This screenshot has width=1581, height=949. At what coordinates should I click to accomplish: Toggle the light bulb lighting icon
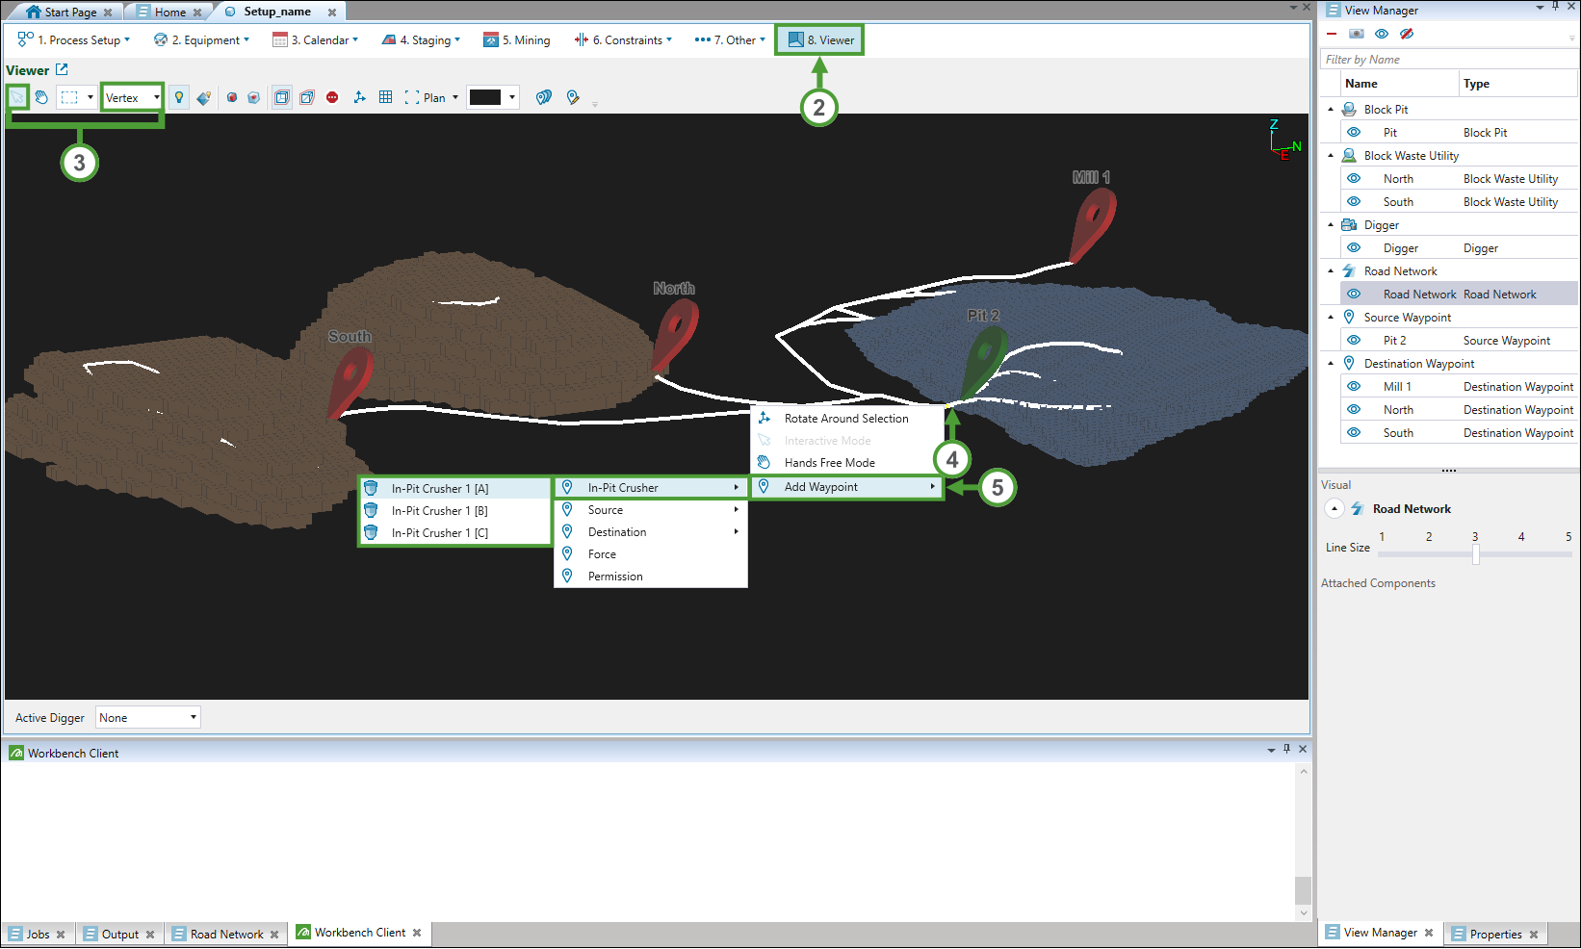coord(179,97)
